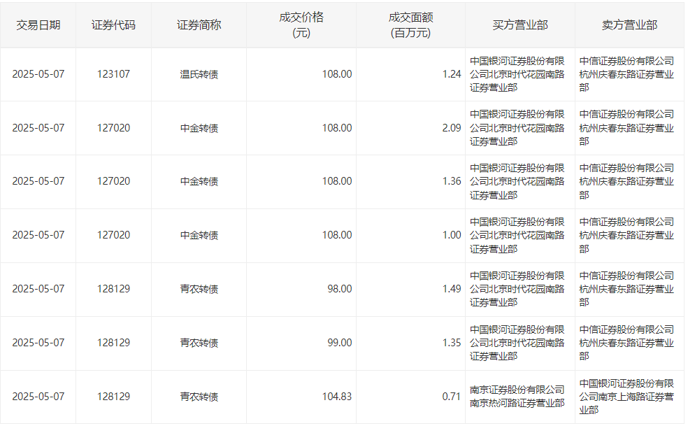Click buyer 南京证券股份有限公司南京热河路证券营业部
The height and width of the screenshot is (426, 688).
(517, 397)
